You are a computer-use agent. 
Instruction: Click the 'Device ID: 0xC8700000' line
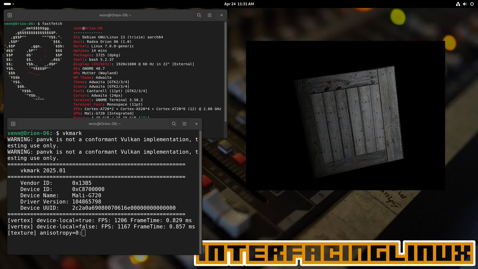tap(62, 189)
